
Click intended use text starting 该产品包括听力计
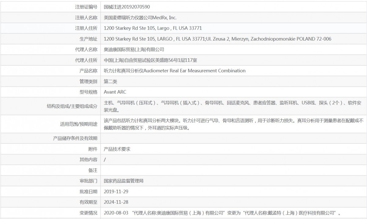click(x=234, y=124)
